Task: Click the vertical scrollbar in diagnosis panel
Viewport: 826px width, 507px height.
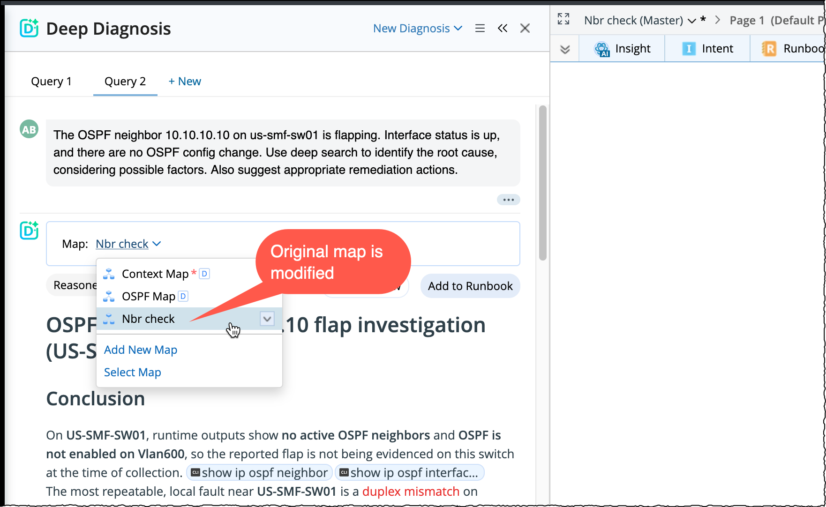Action: (543, 183)
